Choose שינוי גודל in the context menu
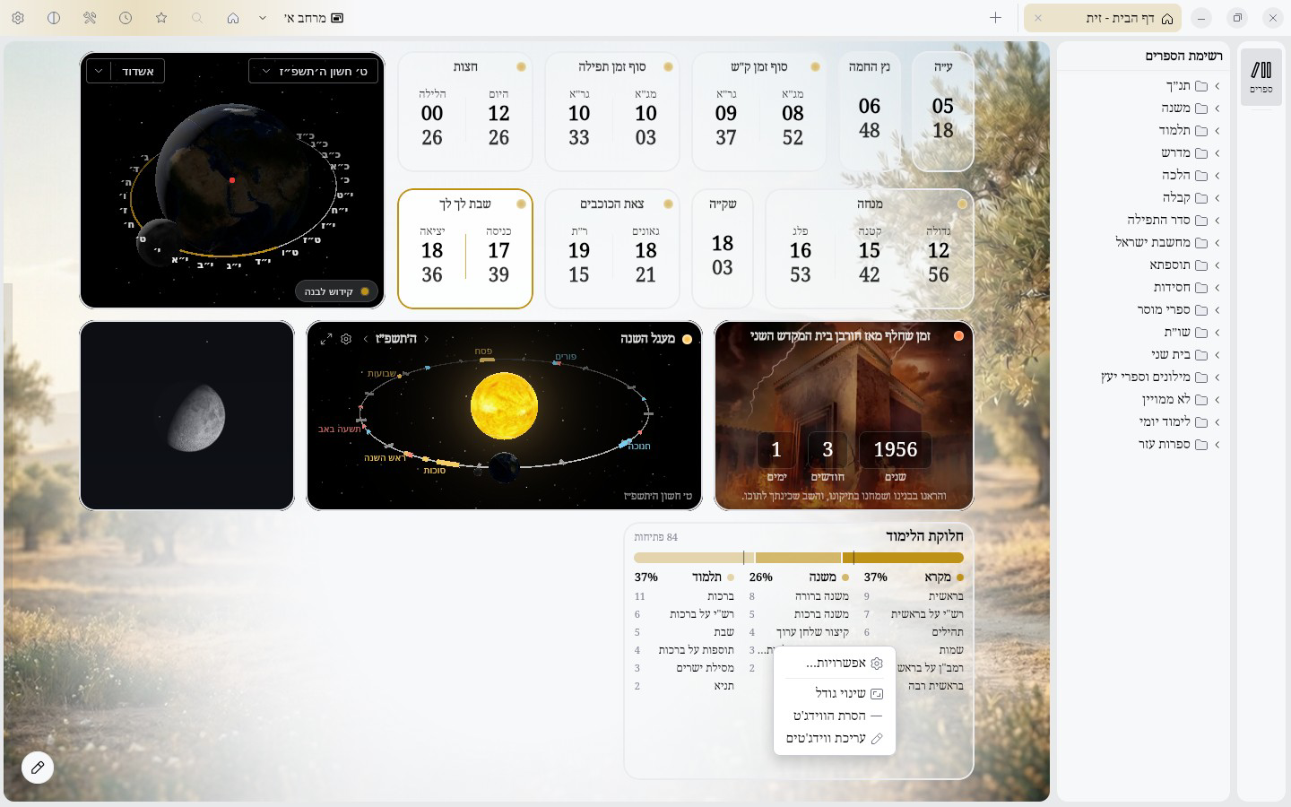The image size is (1291, 807). (x=835, y=693)
